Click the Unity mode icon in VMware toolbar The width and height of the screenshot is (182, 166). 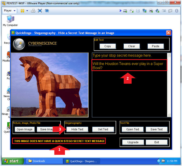(47, 11)
